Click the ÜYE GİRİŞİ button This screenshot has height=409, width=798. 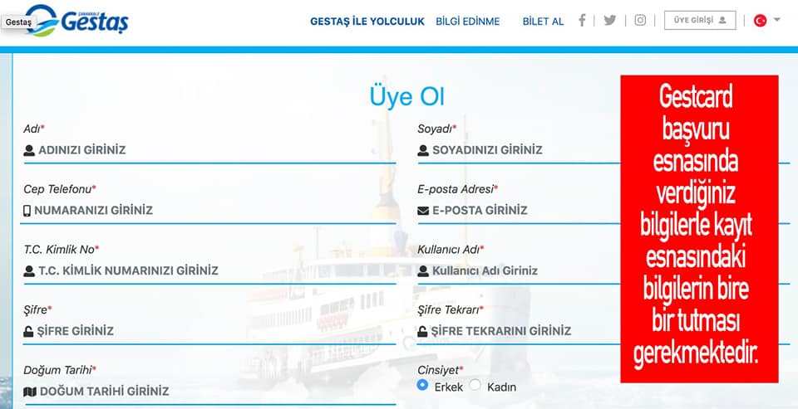tap(700, 20)
